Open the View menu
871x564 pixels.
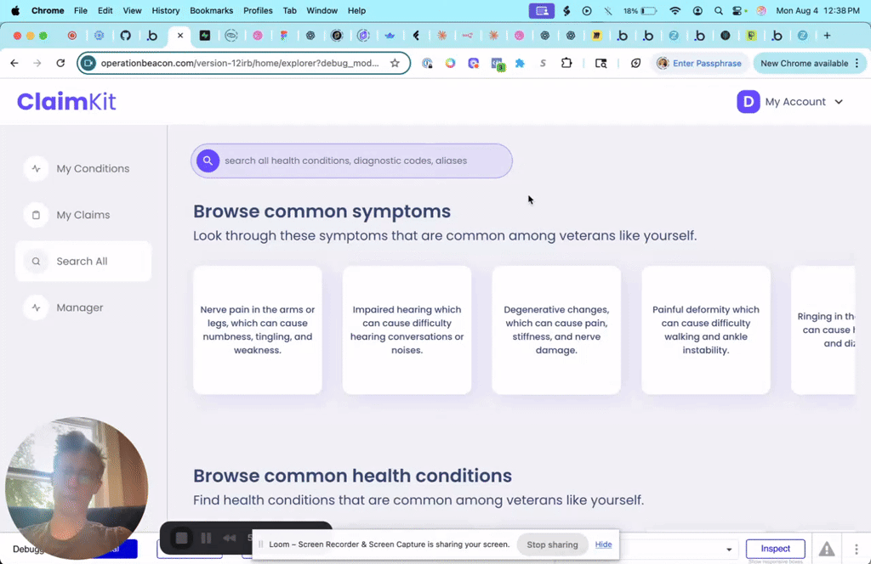[x=132, y=10]
